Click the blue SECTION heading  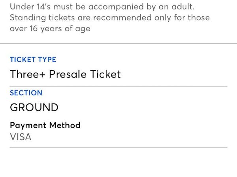click(x=26, y=93)
